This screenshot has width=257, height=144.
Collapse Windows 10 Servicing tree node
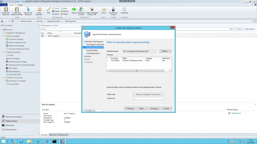coord(3,78)
